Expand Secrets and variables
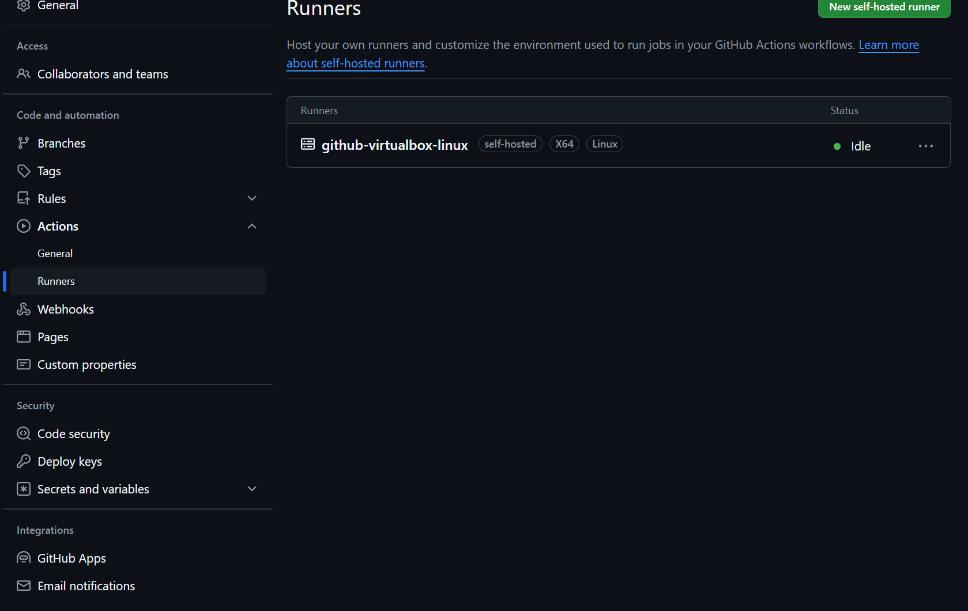968x611 pixels. coord(252,488)
